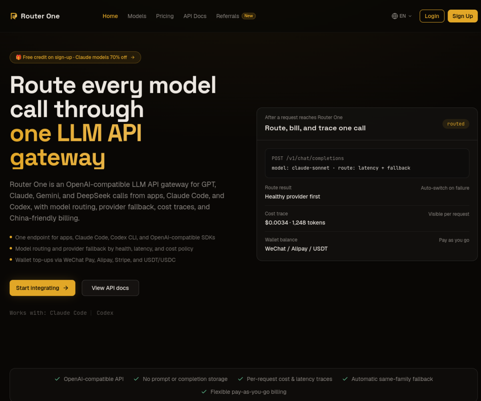Open the Pricing page
The width and height of the screenshot is (481, 401).
(x=165, y=16)
